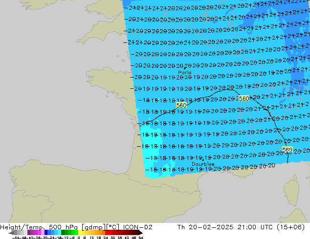Click the [°C] unit label

pyautogui.click(x=112, y=227)
